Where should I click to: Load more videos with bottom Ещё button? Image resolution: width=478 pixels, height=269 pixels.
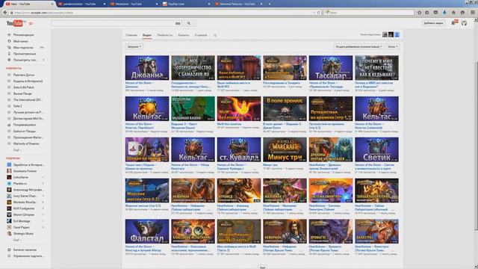pos(262,268)
